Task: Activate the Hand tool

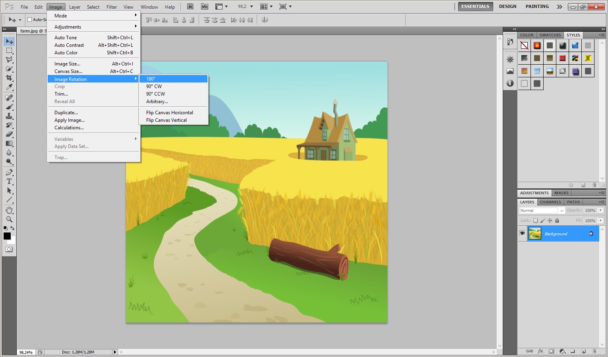Action: click(x=9, y=210)
